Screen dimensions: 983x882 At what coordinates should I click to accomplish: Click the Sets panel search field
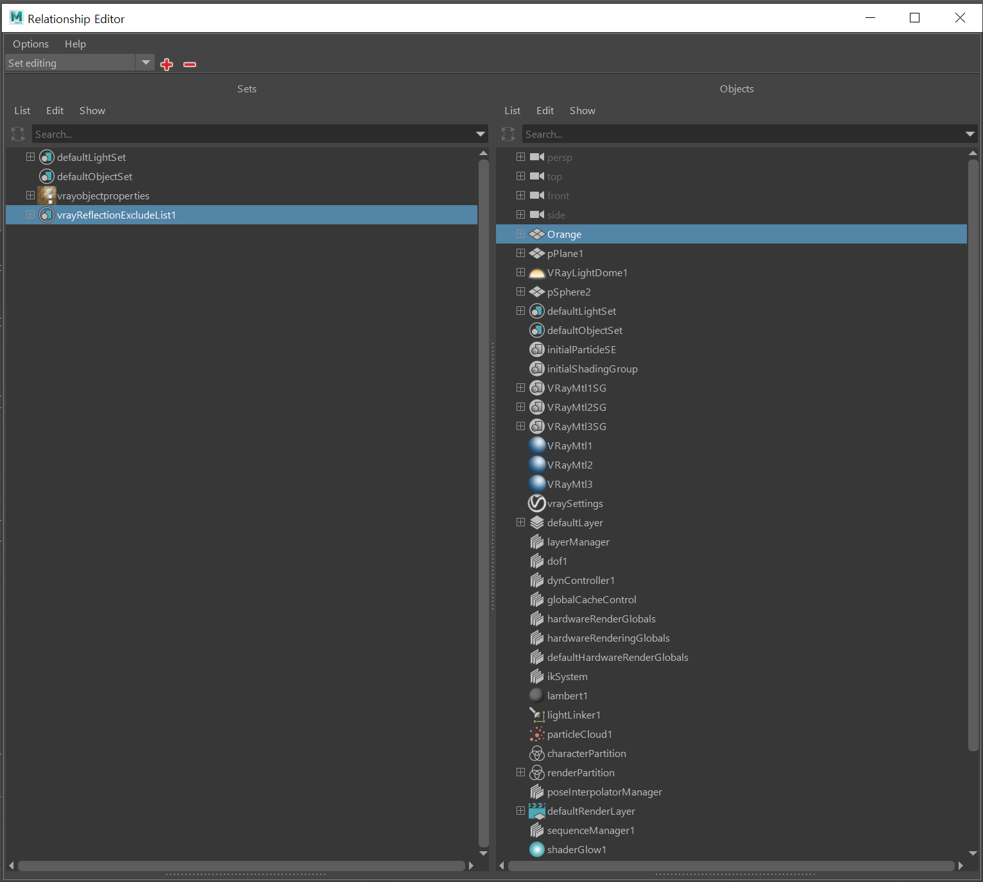click(253, 134)
